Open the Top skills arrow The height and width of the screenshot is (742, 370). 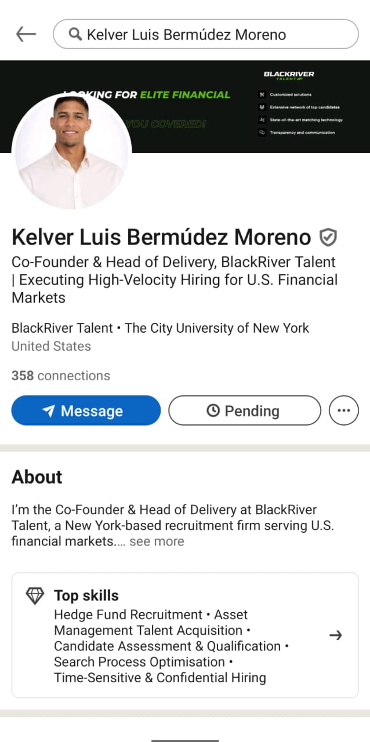tap(335, 635)
